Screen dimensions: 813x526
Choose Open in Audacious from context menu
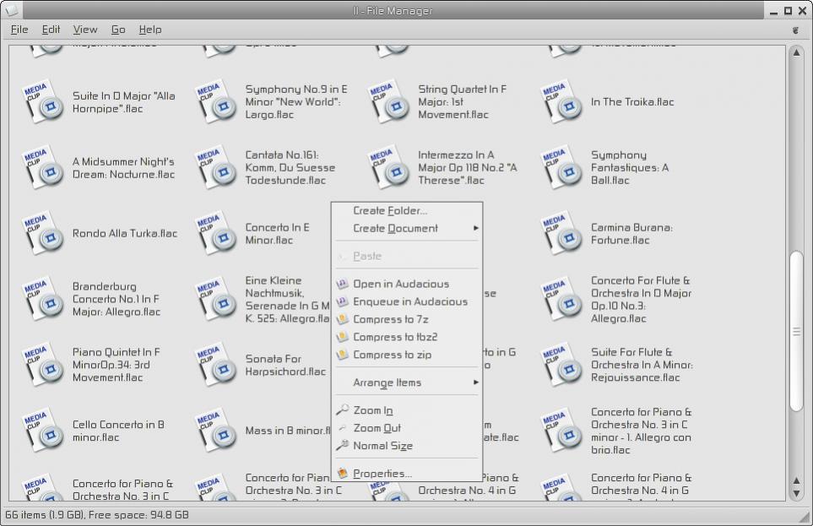pos(400,284)
